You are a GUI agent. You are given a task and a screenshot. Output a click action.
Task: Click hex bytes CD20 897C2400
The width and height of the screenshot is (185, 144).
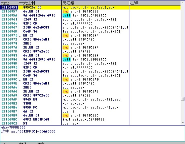36,95
